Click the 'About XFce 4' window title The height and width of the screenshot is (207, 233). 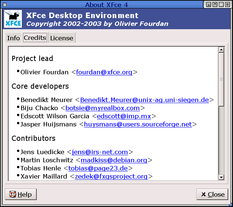[x=106, y=5]
